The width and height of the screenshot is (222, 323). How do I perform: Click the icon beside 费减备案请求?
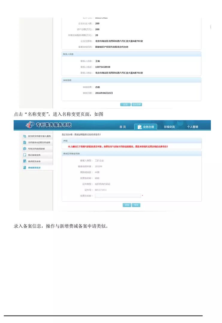(25, 167)
